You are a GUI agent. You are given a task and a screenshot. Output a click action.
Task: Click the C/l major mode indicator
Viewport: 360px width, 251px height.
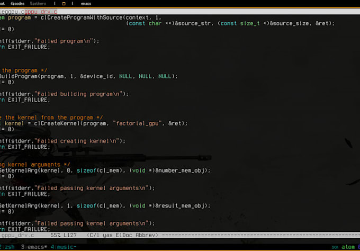[x=93, y=235]
